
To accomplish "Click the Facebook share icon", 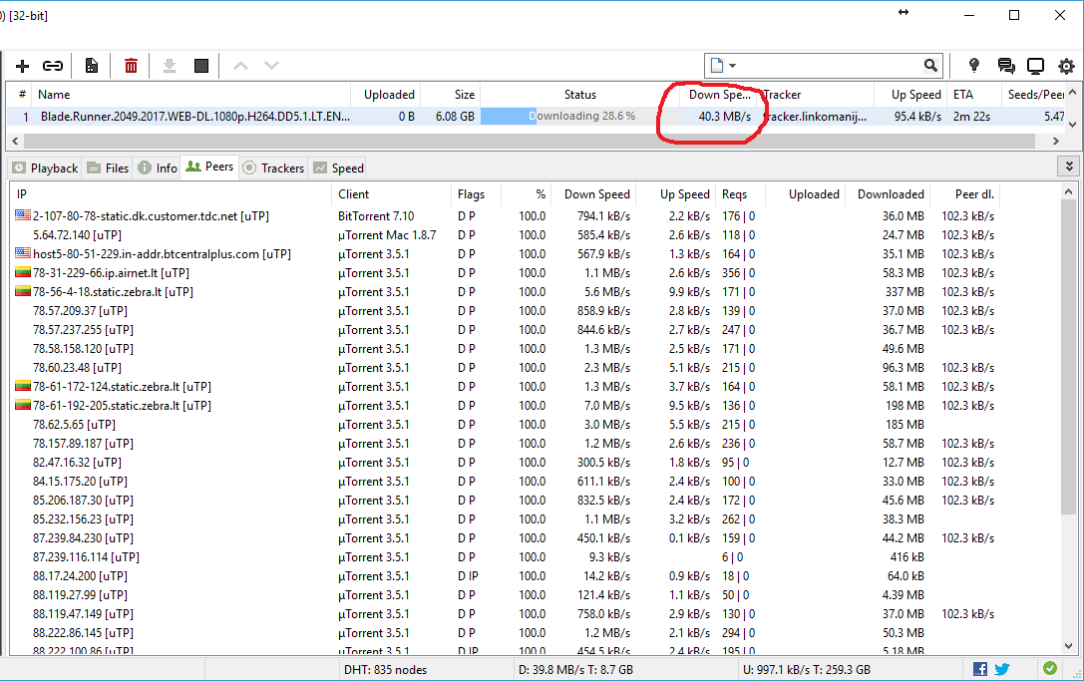I will (x=979, y=669).
